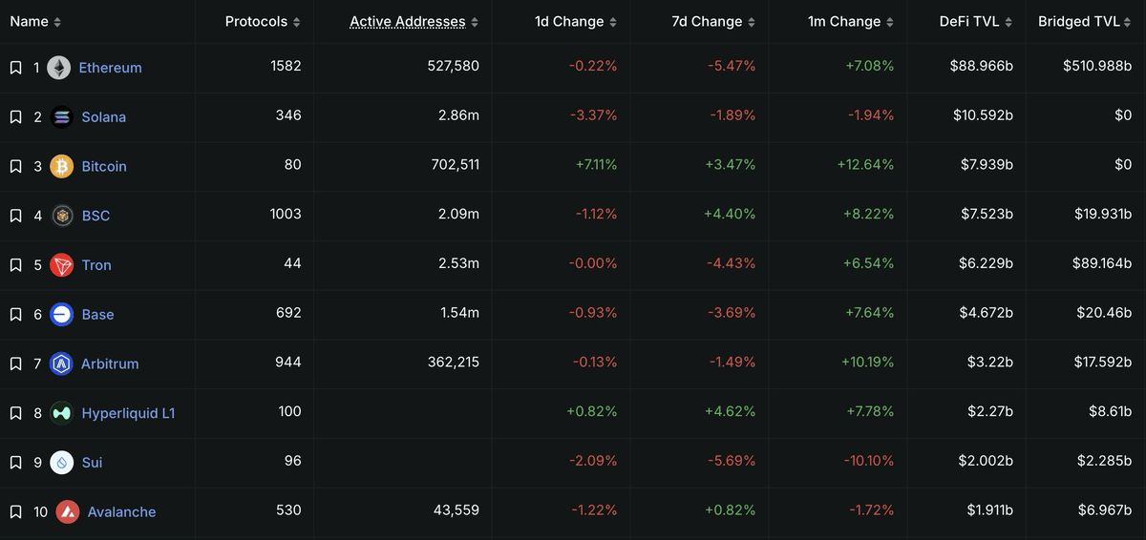Image resolution: width=1146 pixels, height=540 pixels.
Task: Click the Hyperliquid L1 logo icon
Action: pos(62,413)
